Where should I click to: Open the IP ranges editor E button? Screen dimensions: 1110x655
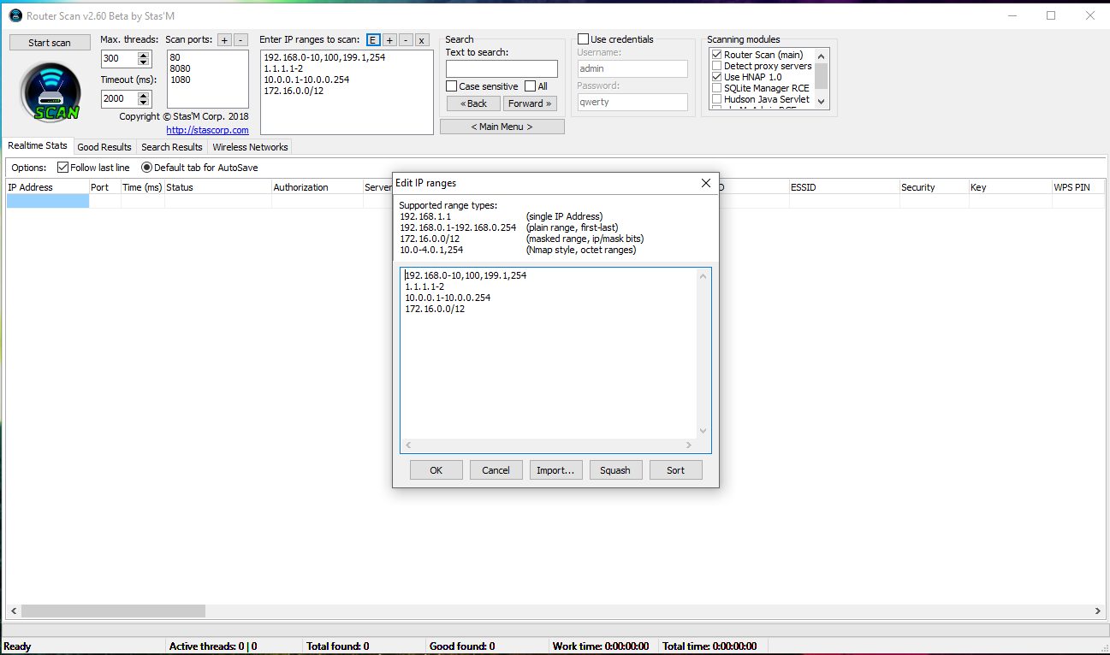point(373,40)
